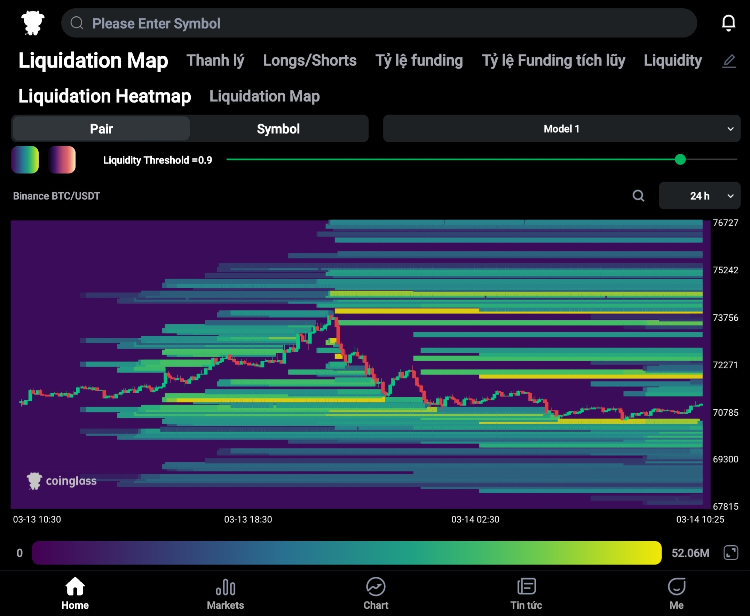Open the Markets bar-chart icon
750x616 pixels.
(226, 587)
